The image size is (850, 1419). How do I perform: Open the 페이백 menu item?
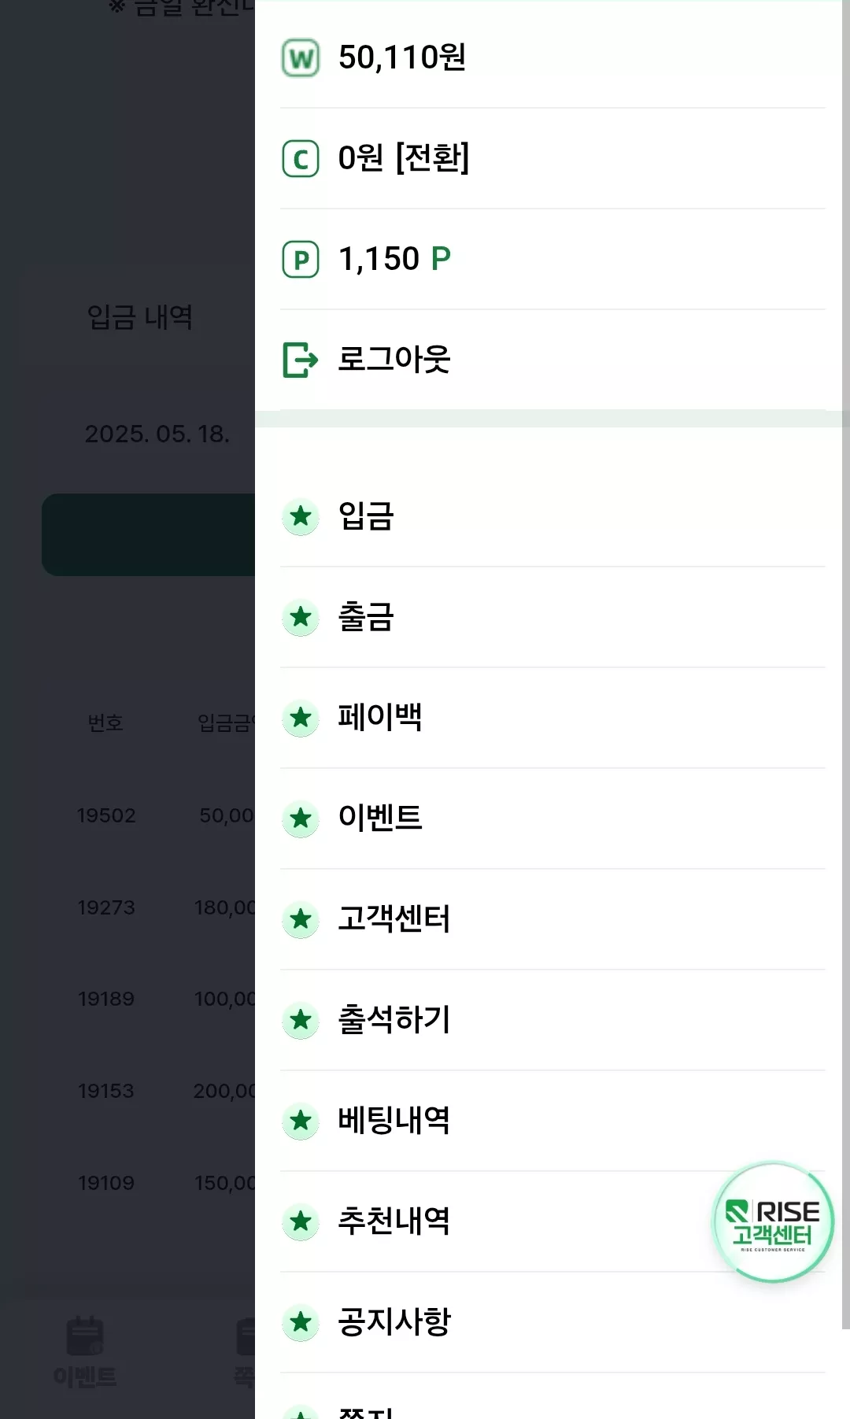point(552,718)
